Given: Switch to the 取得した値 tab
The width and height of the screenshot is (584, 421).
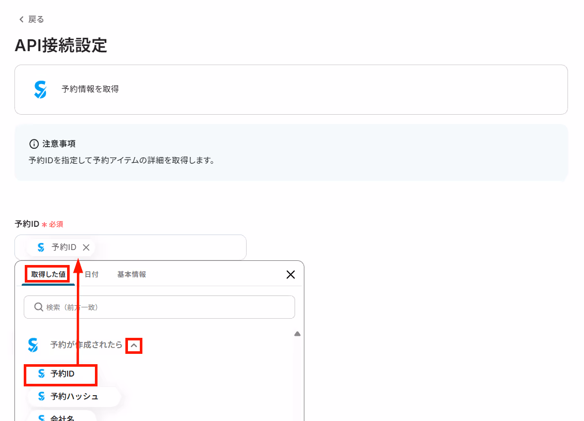Looking at the screenshot, I should coord(48,274).
